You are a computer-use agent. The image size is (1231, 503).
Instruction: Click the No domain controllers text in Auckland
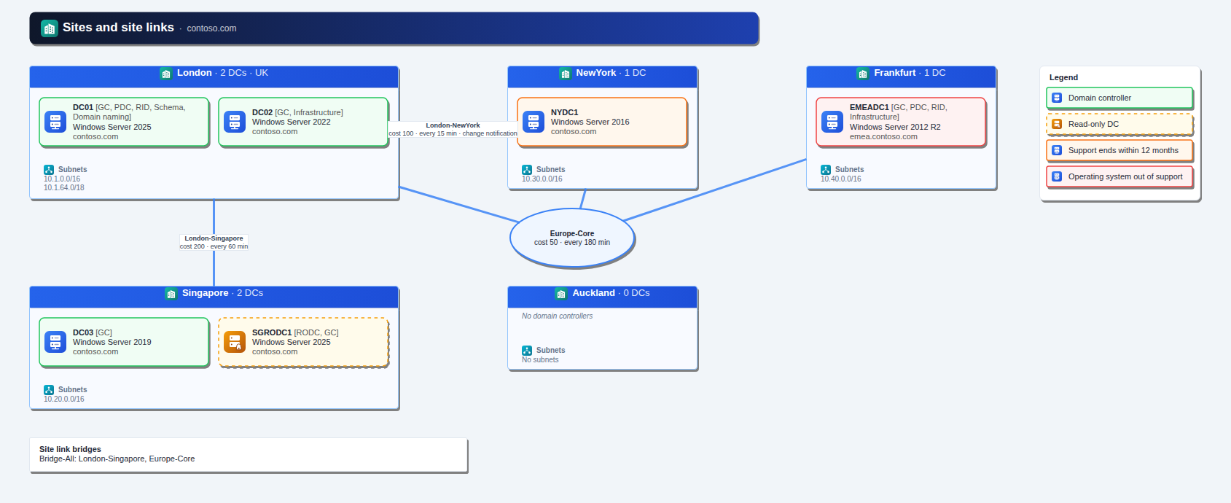(x=557, y=316)
